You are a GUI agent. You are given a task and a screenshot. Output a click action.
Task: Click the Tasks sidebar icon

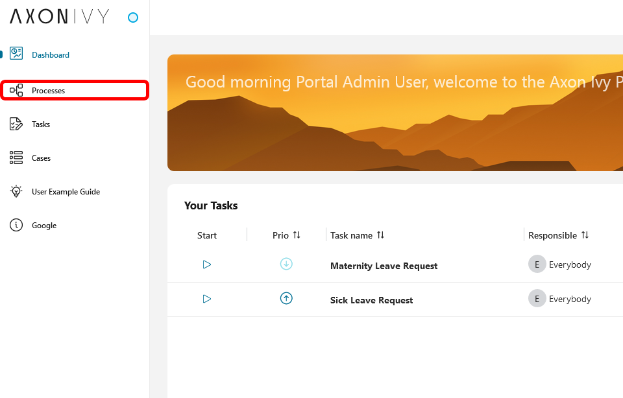[16, 124]
